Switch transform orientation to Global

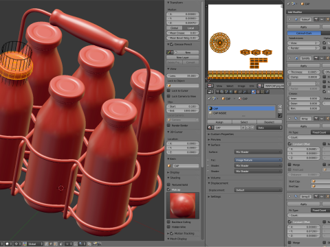[175, 28]
